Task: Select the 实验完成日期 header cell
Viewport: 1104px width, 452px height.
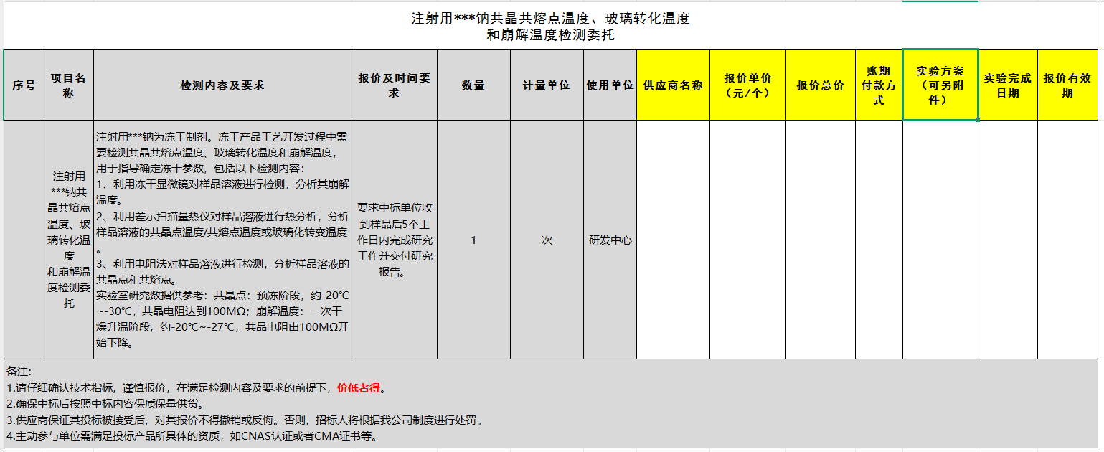Action: pos(1007,85)
